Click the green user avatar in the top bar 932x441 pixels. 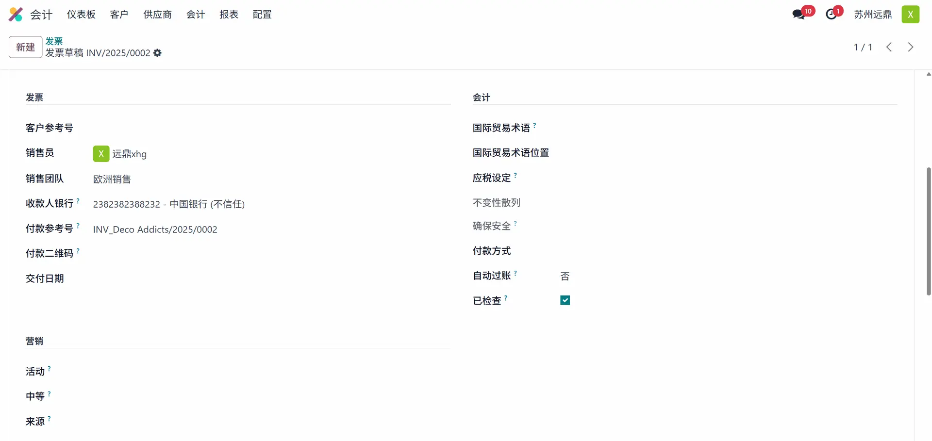(910, 15)
